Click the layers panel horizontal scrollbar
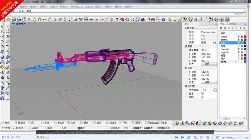 pyautogui.click(x=233, y=118)
